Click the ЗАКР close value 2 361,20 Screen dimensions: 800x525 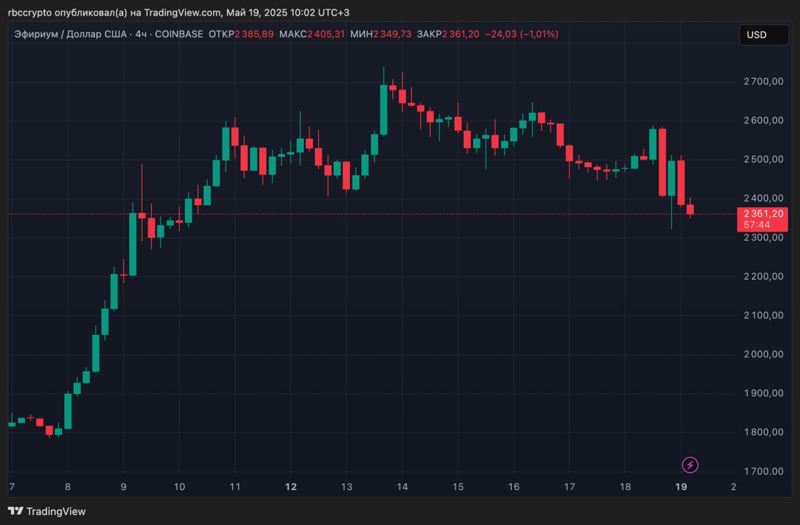[x=461, y=34]
